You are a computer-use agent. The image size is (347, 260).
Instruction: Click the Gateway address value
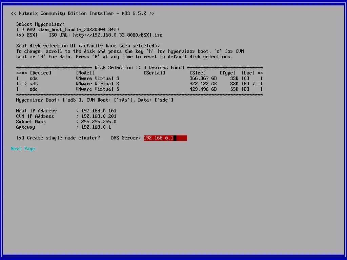click(96, 127)
